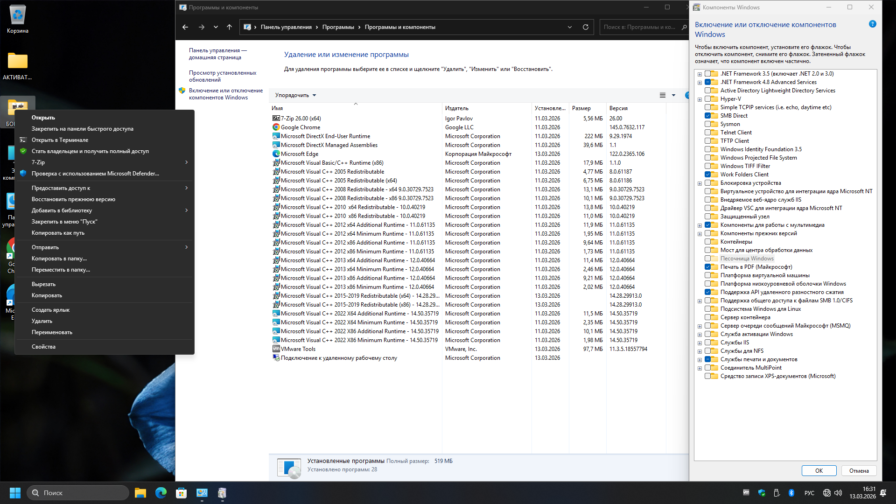Open File Explorer from taskbar
896x504 pixels.
140,493
